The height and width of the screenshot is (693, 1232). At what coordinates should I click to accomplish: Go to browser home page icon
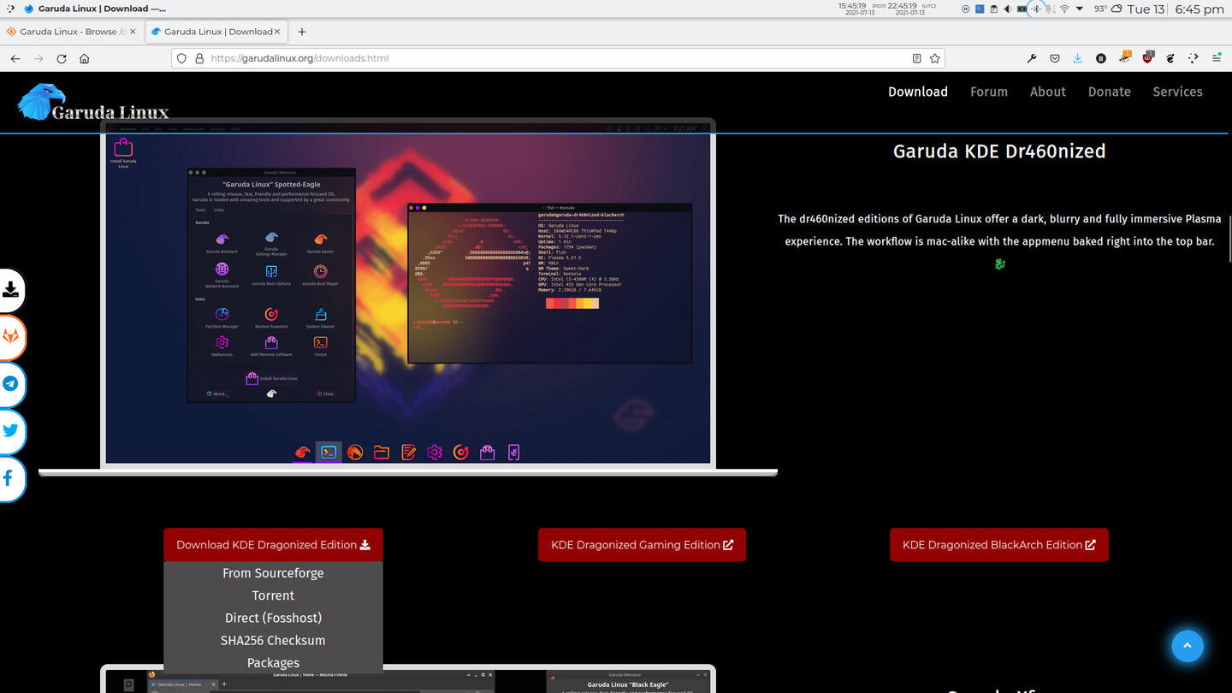pos(85,58)
